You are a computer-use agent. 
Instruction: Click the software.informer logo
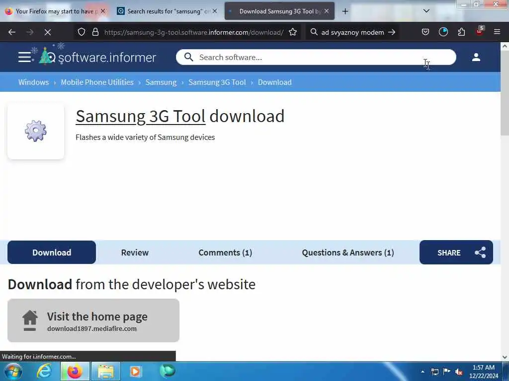click(97, 57)
